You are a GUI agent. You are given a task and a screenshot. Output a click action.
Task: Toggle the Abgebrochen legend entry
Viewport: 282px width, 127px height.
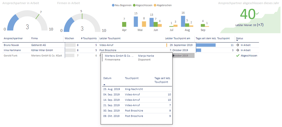[x=155, y=5]
